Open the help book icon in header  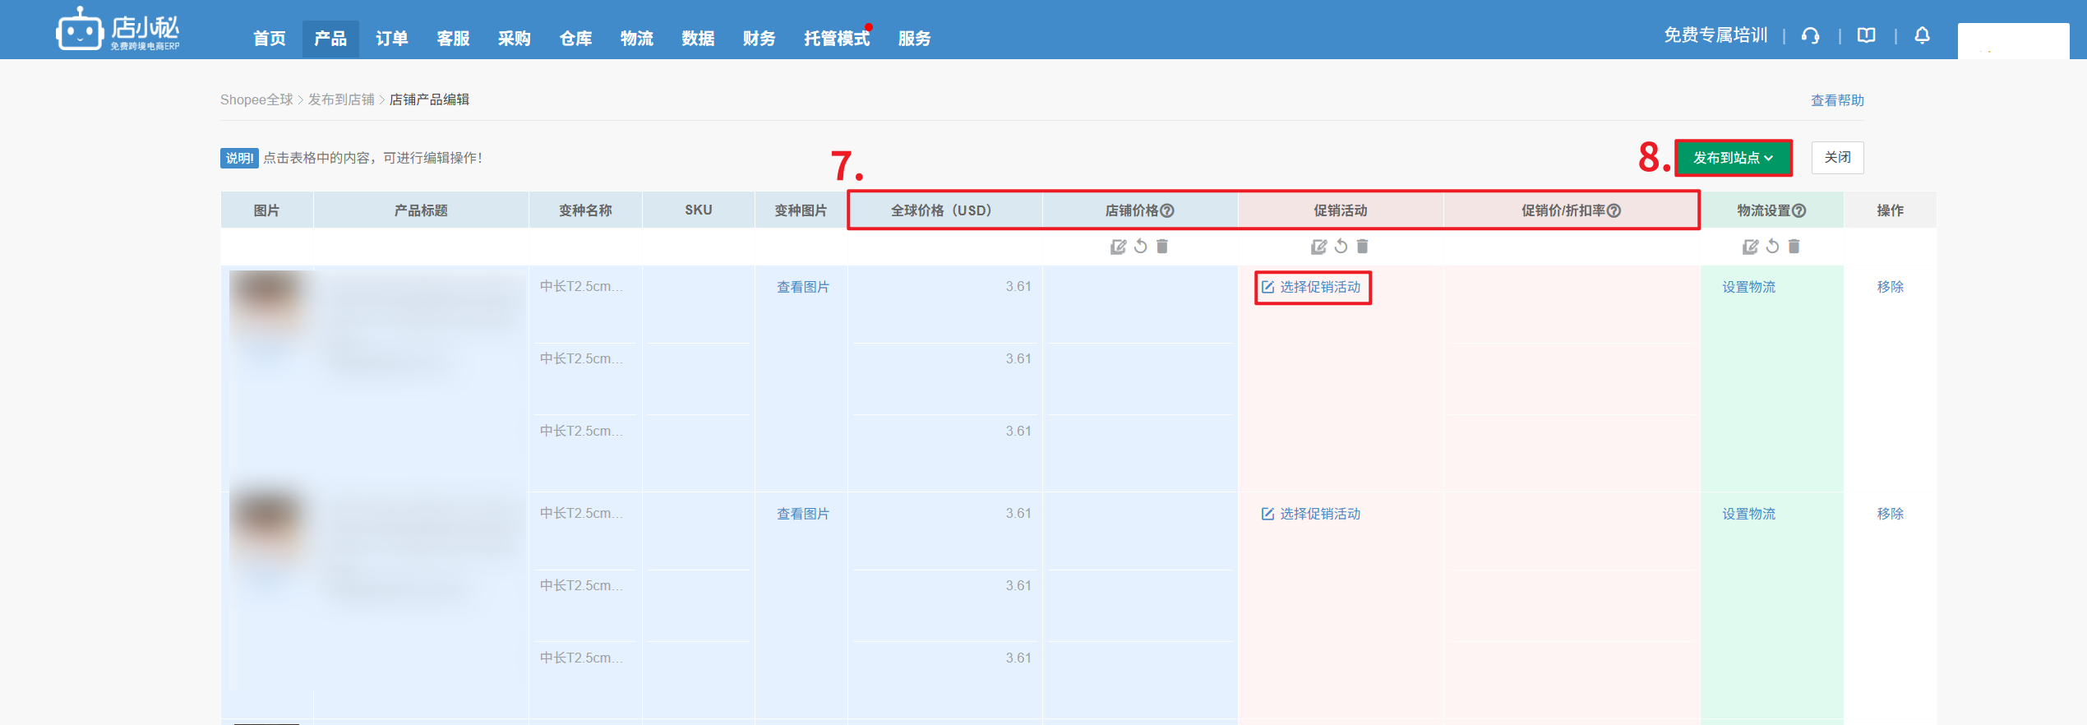click(1867, 35)
